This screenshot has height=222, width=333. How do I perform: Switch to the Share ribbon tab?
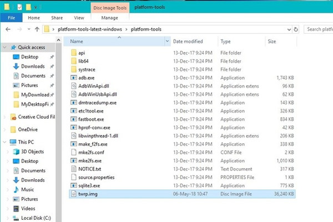[57, 18]
